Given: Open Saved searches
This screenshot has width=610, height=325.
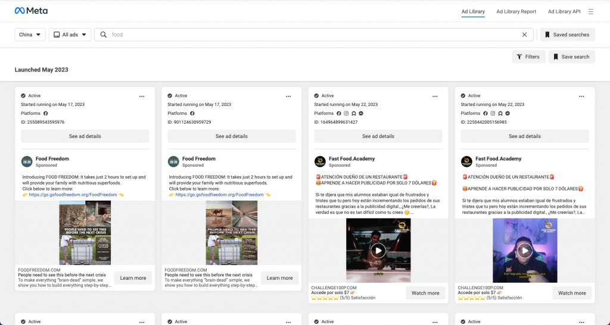Looking at the screenshot, I should [567, 35].
